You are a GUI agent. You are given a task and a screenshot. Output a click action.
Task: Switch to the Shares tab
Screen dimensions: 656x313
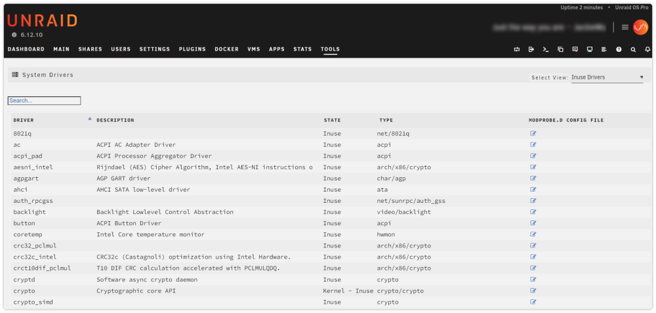click(91, 49)
